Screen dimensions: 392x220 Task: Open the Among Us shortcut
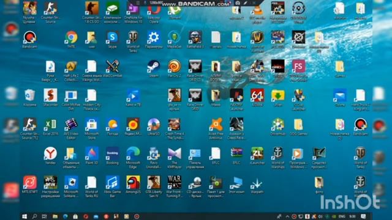tap(133, 182)
